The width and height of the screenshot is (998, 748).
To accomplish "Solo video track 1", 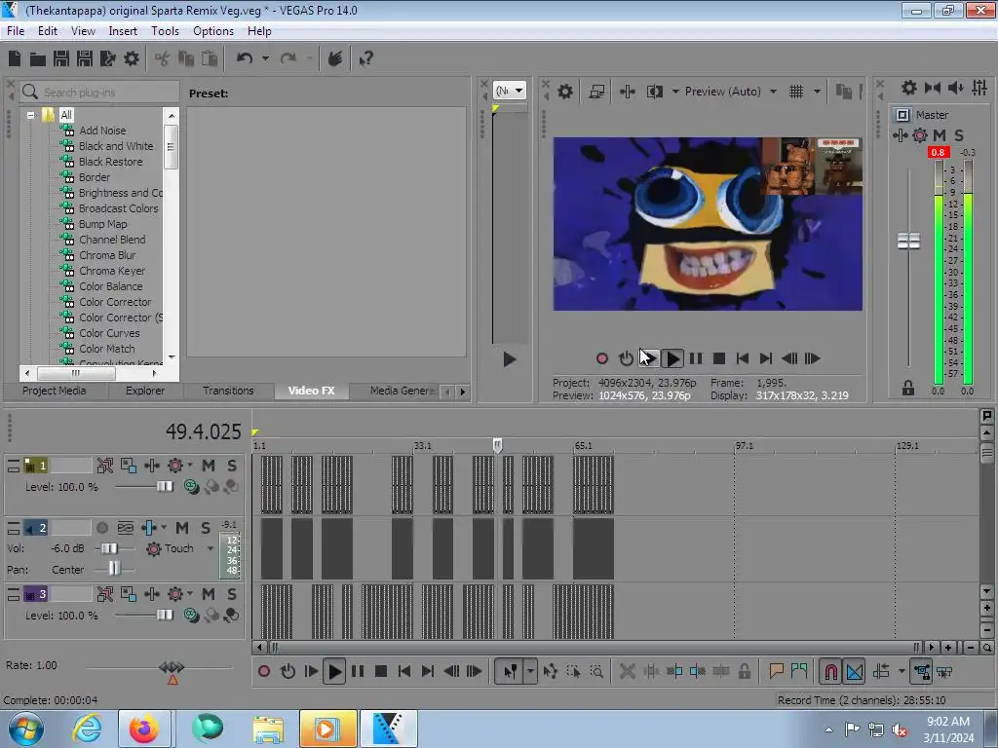I will (232, 466).
